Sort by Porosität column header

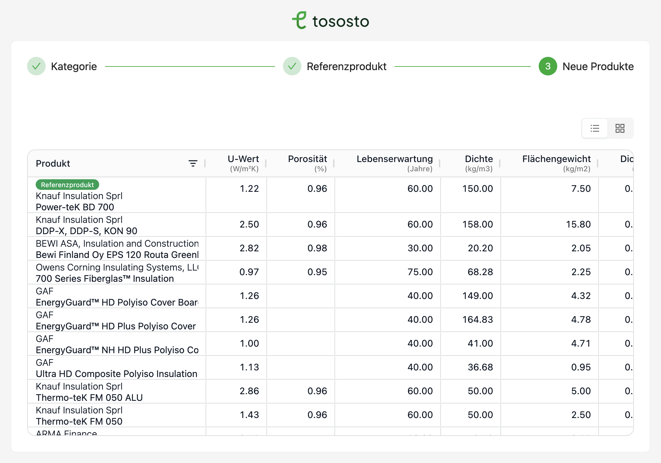[307, 159]
